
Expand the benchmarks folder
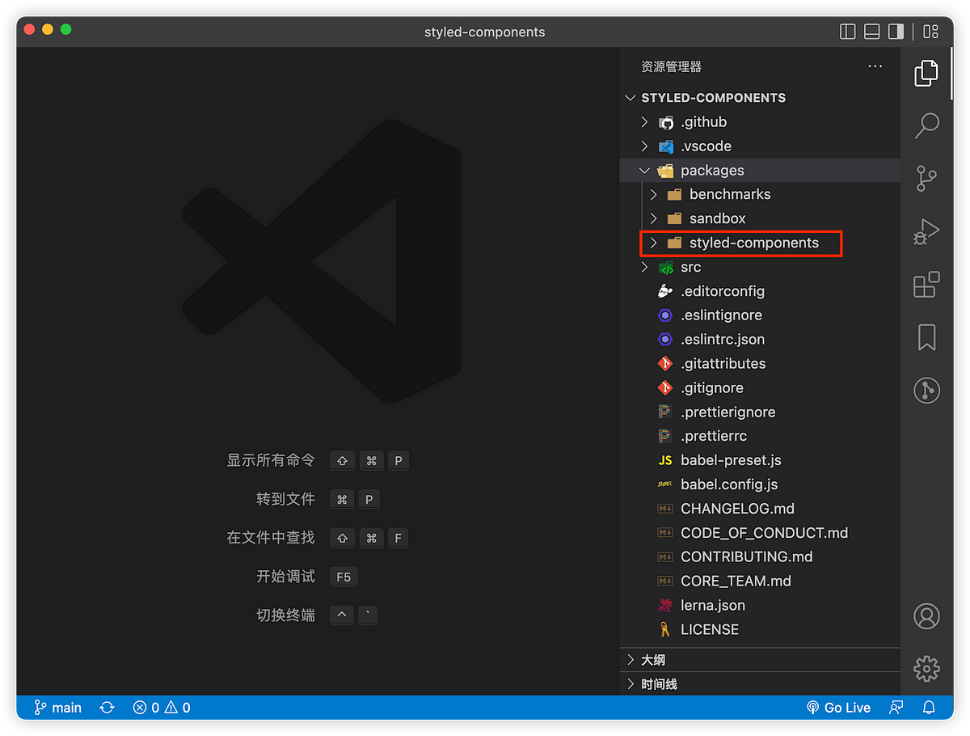[x=760, y=194]
